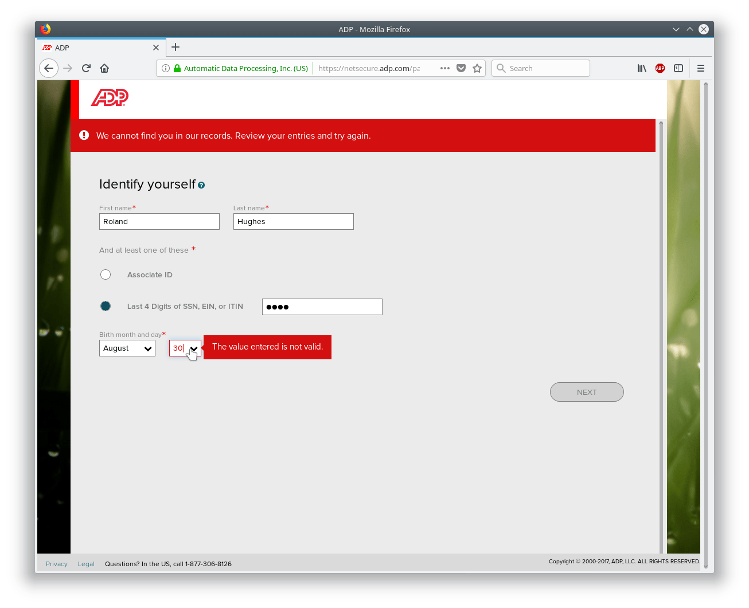Click the NEXT button
Screen dimensions: 749x608
[x=586, y=391]
